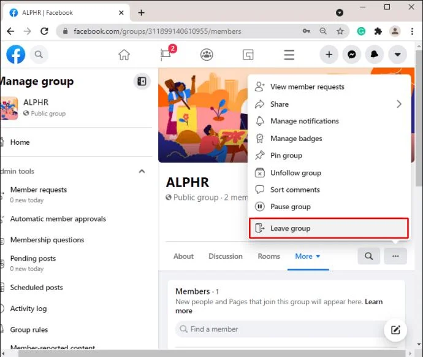Image resolution: width=423 pixels, height=357 pixels.
Task: Click the zoom magnifier icon in address bar
Action: [323, 31]
